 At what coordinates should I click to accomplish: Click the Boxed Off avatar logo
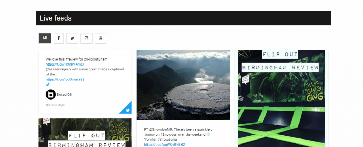pos(51,95)
